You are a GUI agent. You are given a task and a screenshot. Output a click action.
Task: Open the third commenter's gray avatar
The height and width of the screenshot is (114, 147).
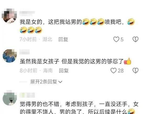(10, 98)
